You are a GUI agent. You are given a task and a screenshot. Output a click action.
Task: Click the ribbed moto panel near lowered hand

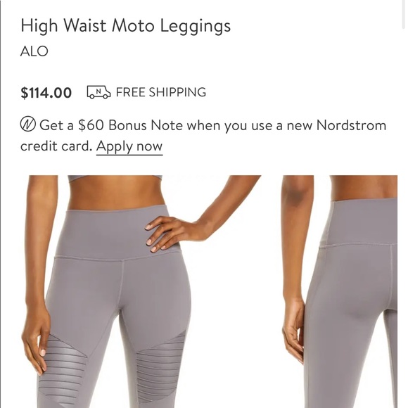tap(63, 369)
